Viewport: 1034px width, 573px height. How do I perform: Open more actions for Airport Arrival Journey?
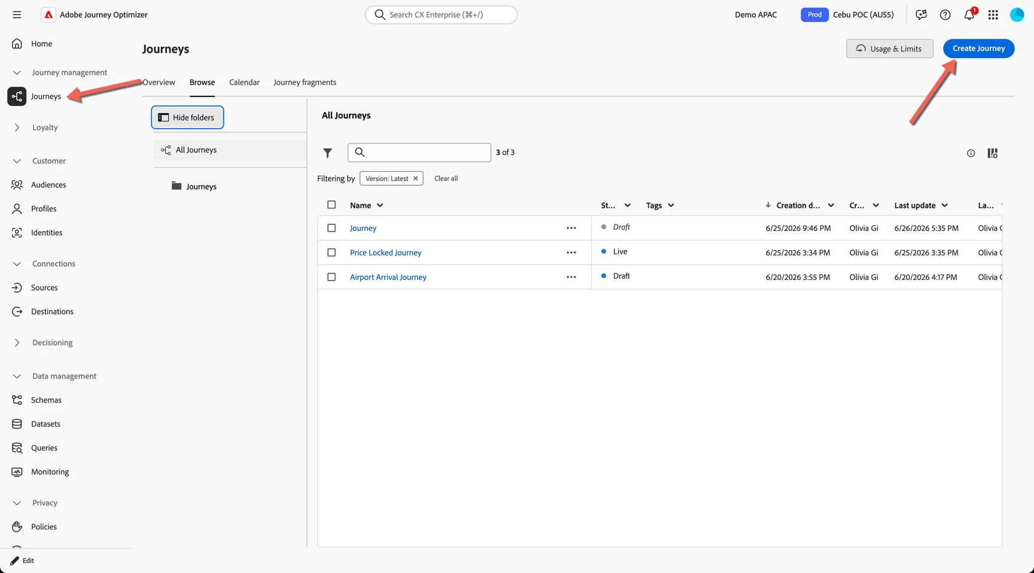click(x=571, y=277)
